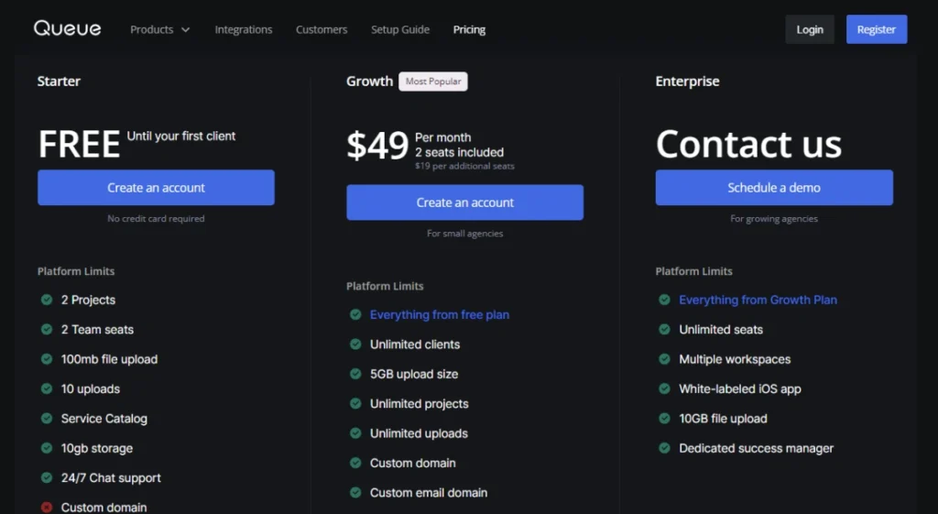Click Schedule a demo button
The height and width of the screenshot is (514, 938).
coord(774,187)
